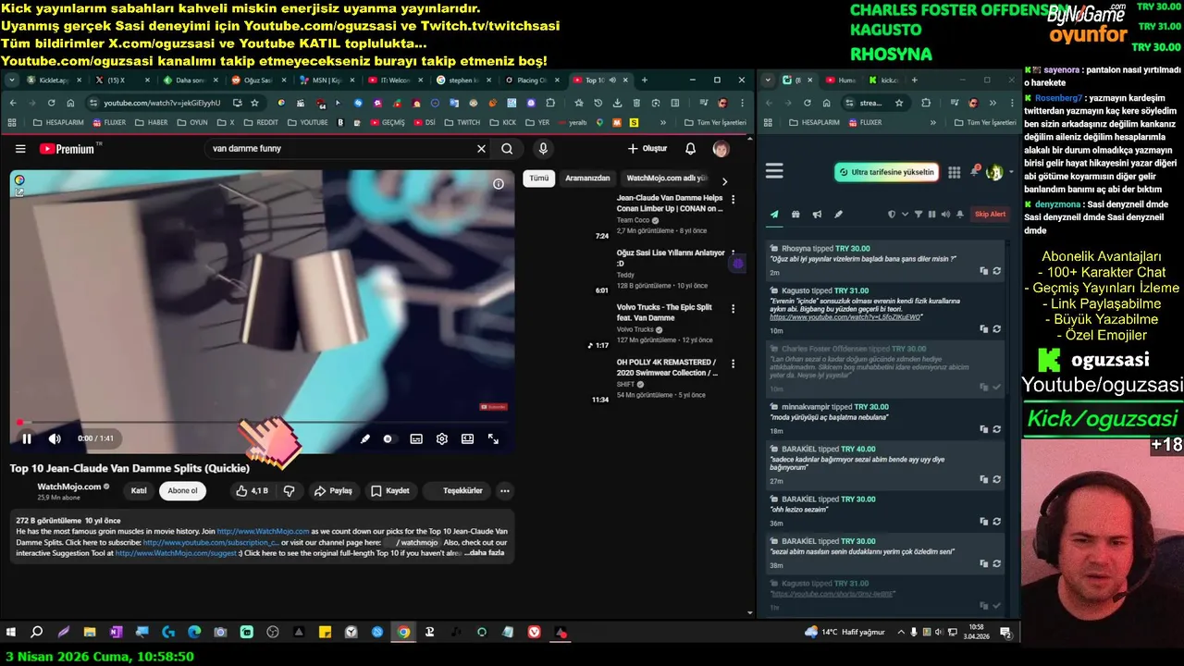The width and height of the screenshot is (1184, 666).
Task: Select the Aramanızdan filter chip
Action: [587, 178]
